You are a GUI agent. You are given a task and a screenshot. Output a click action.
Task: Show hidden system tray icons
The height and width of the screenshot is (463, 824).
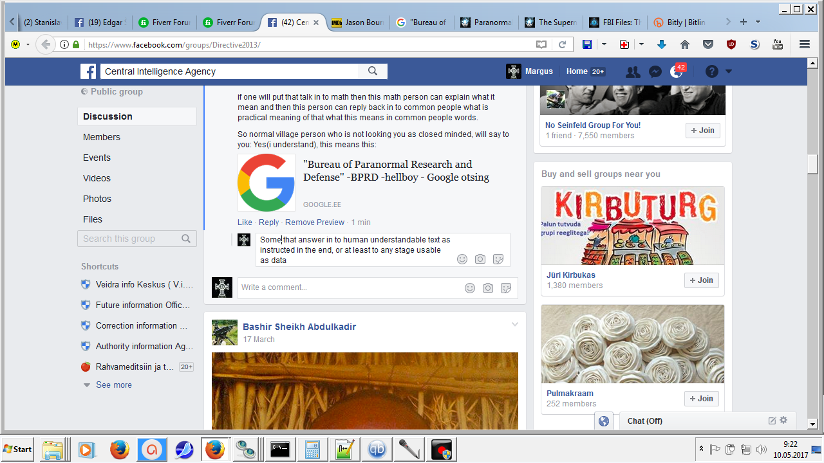(x=701, y=449)
